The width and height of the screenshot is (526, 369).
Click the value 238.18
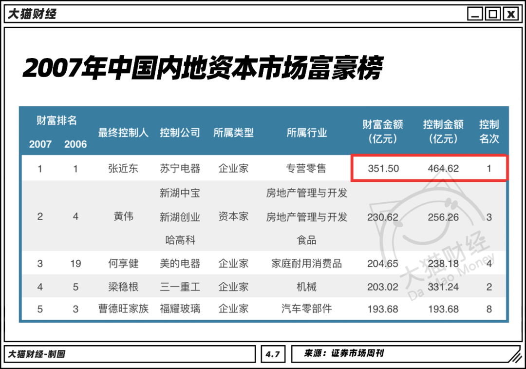[x=443, y=264]
